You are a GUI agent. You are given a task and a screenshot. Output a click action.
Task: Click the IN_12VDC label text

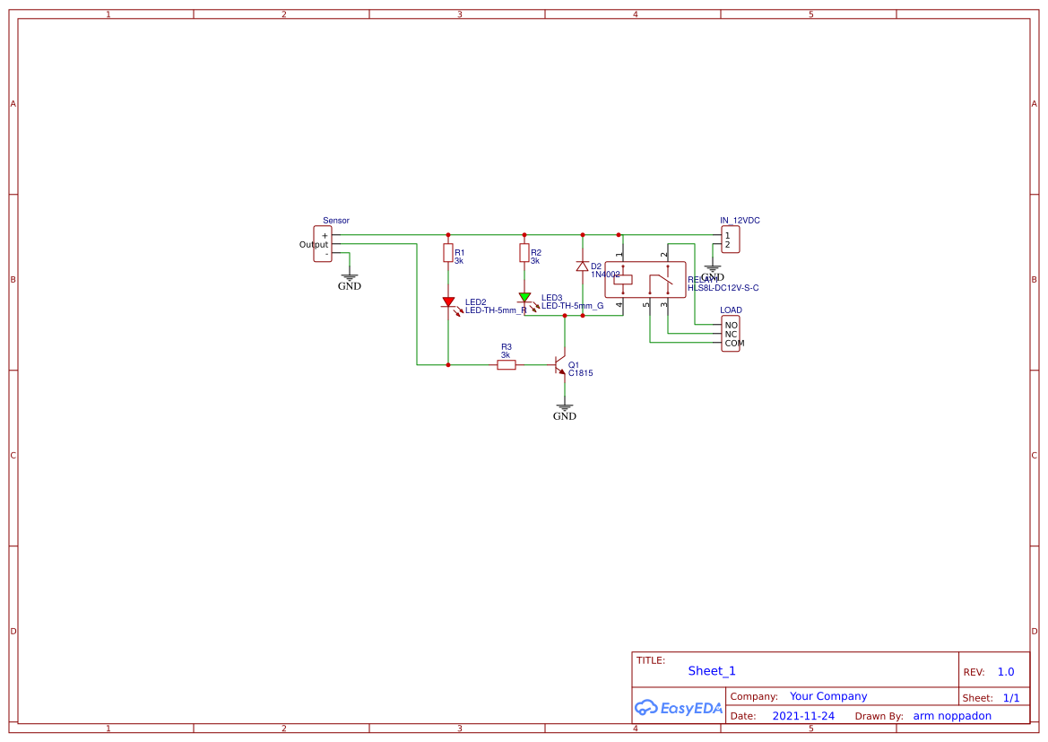pos(740,220)
